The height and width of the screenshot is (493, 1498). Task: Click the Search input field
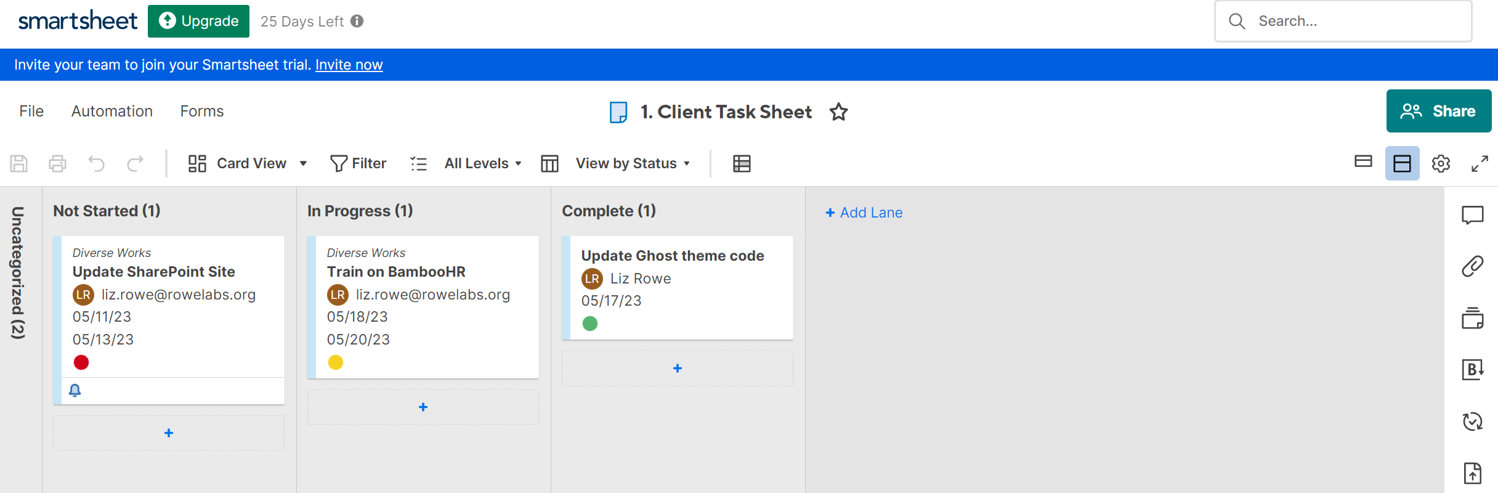click(1343, 21)
